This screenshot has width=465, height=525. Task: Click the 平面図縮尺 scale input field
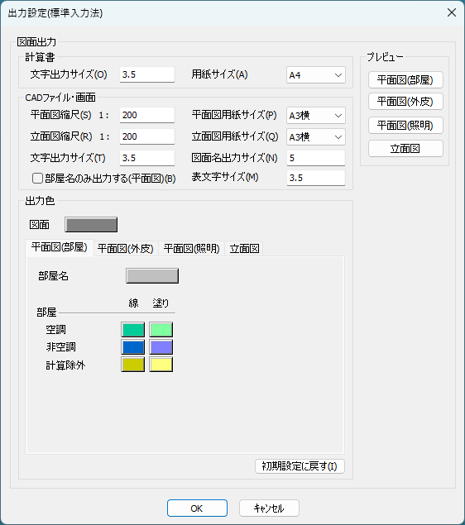[147, 115]
